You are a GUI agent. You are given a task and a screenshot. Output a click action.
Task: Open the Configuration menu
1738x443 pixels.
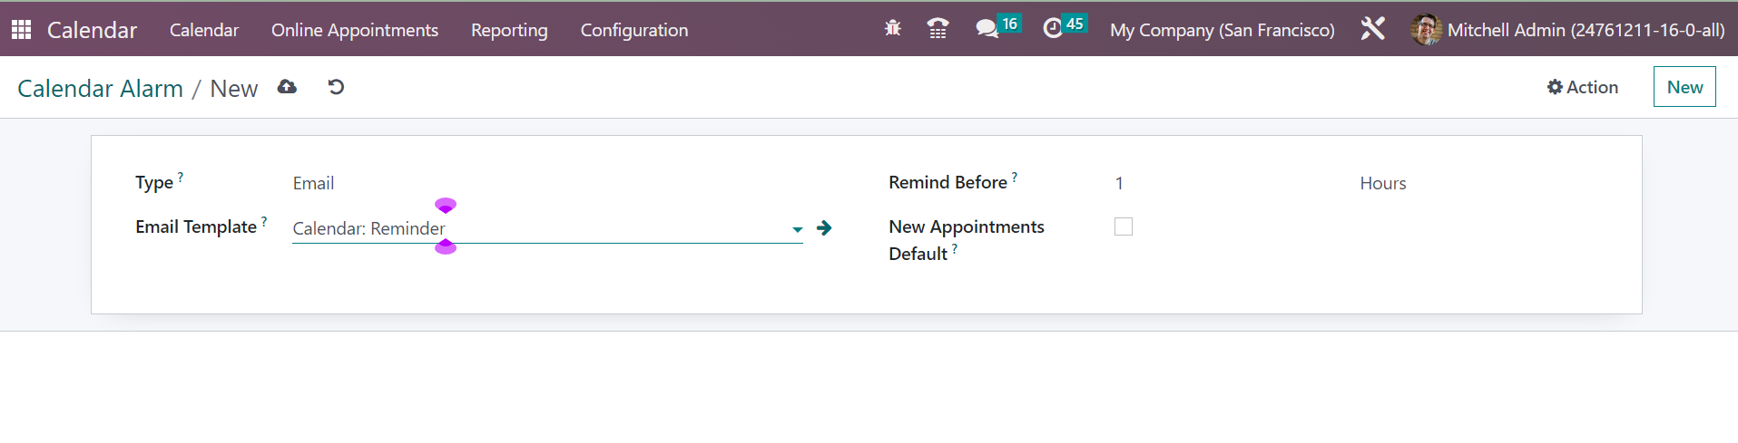click(634, 30)
